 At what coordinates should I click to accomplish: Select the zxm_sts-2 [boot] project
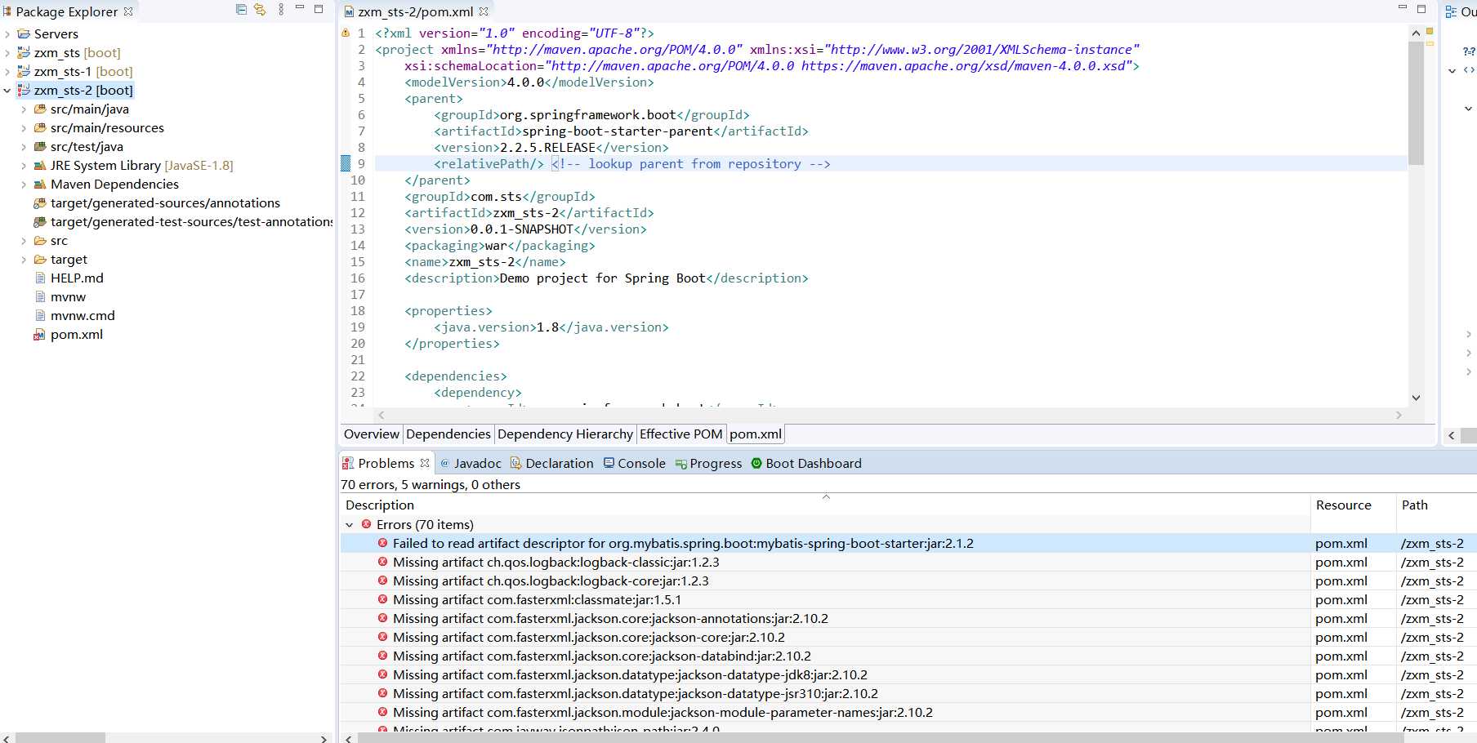(83, 91)
